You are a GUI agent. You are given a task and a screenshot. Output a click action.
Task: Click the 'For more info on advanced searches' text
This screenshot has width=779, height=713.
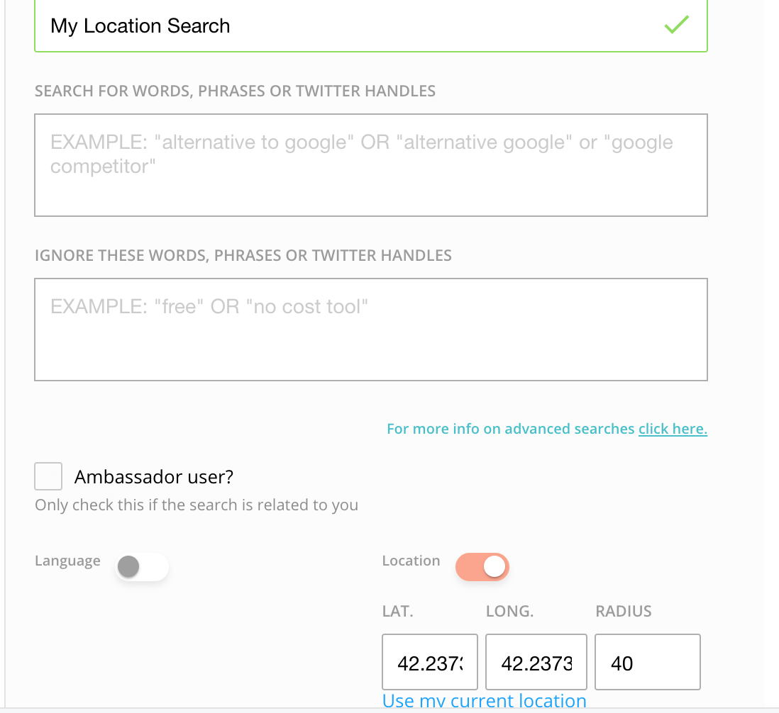pyautogui.click(x=510, y=429)
